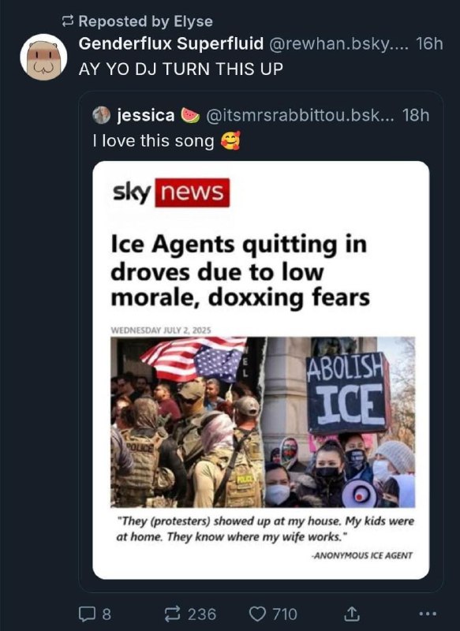Screen dimensions: 460x631
Task: Click jessica's display name in quote
Action: click(x=146, y=115)
